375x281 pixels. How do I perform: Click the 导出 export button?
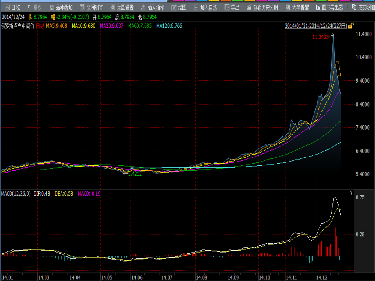232,8
